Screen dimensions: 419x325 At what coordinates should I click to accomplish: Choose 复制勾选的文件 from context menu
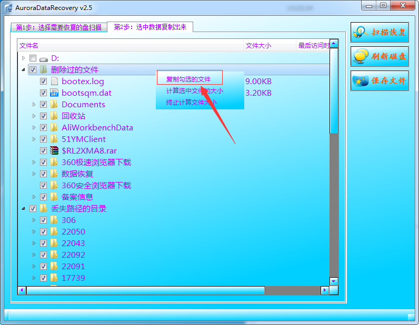188,79
